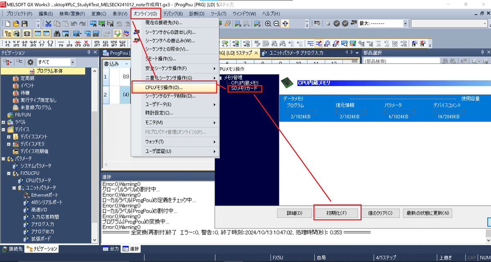
Task: Click the Zoom in magnifier icon
Action: [x=268, y=24]
